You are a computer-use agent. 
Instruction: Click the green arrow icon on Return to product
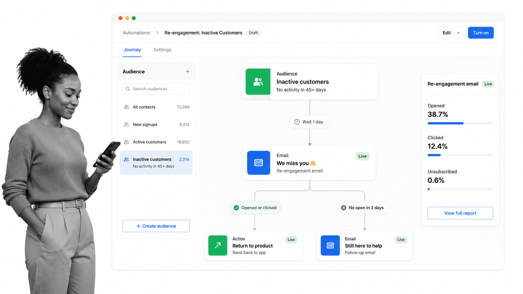point(218,246)
